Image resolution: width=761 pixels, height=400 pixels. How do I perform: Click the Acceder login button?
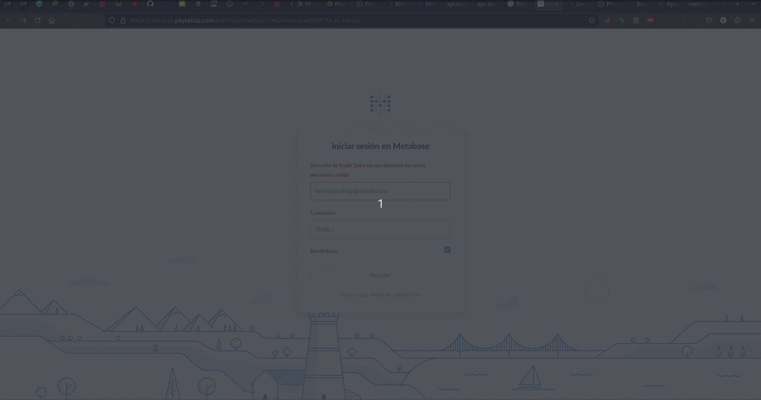coord(380,275)
